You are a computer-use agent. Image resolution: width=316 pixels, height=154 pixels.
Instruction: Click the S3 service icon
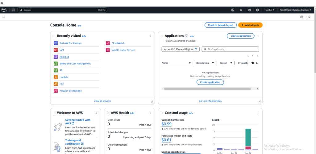coord(56,70)
